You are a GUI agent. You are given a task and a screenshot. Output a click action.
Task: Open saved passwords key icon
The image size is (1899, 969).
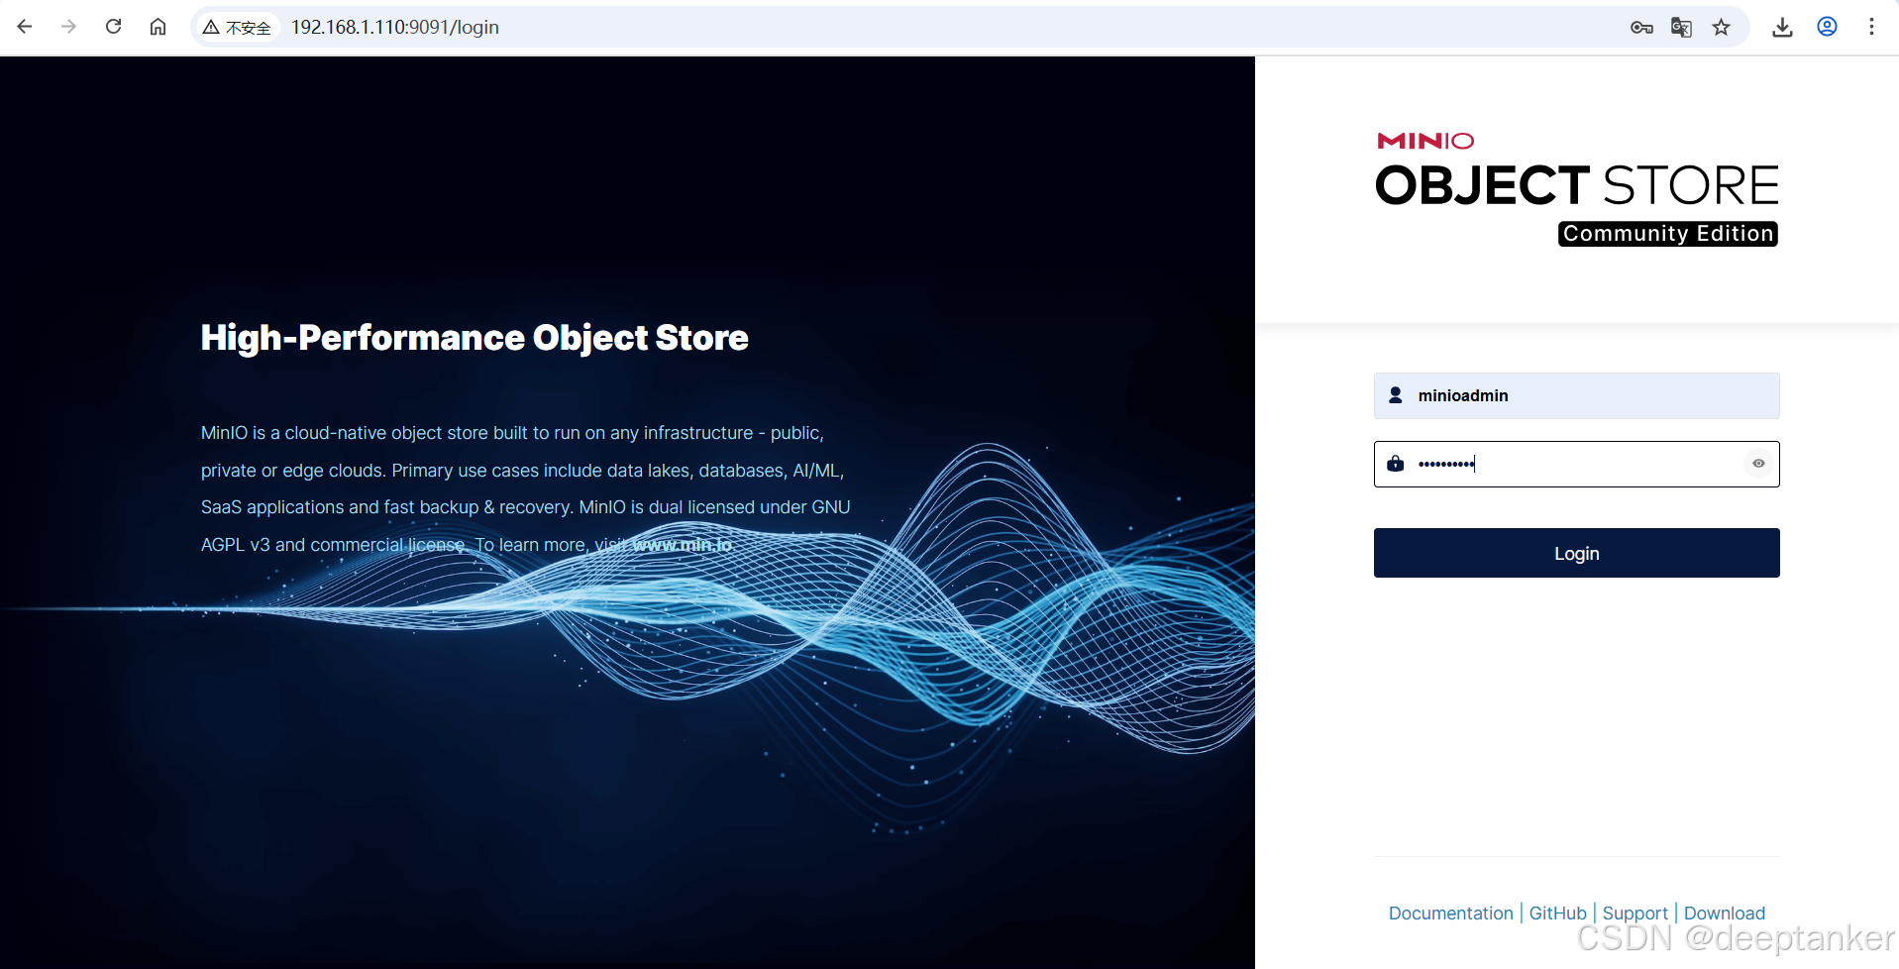point(1641,28)
